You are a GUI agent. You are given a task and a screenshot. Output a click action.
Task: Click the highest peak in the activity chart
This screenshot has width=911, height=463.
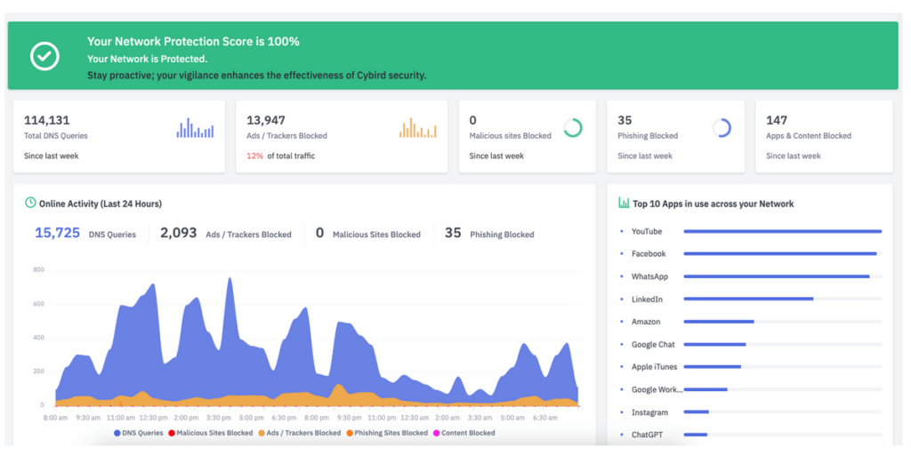[x=230, y=279]
